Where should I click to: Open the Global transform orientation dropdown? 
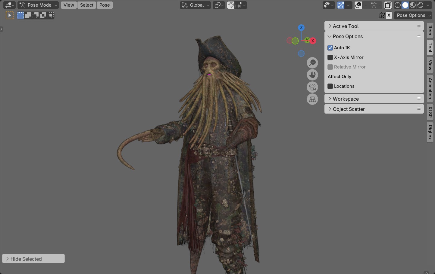point(196,5)
